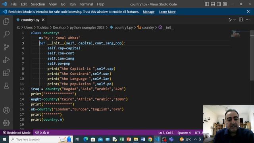Screen dimensions: 254x143
Task: Click the taskbar search box
Action: 41,139
